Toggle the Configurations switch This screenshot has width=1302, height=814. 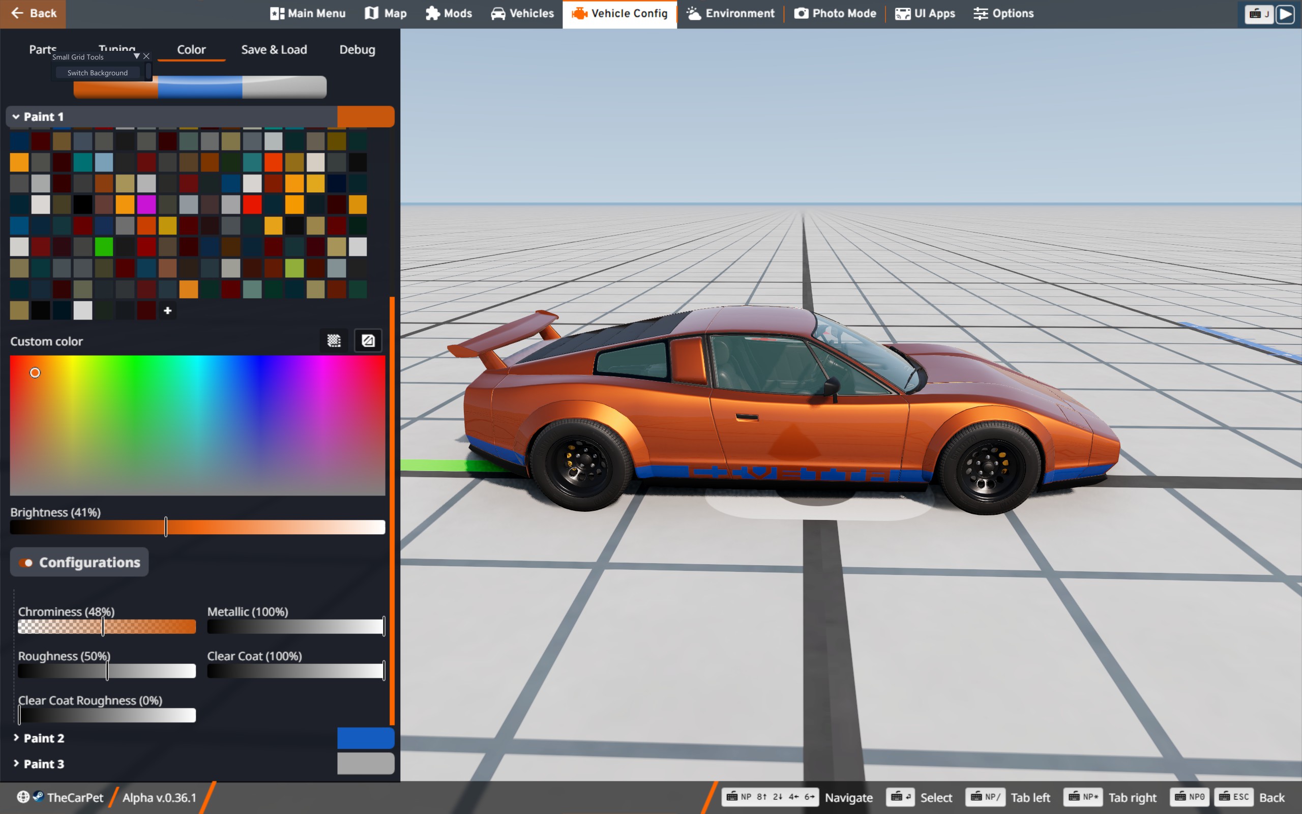pos(26,563)
